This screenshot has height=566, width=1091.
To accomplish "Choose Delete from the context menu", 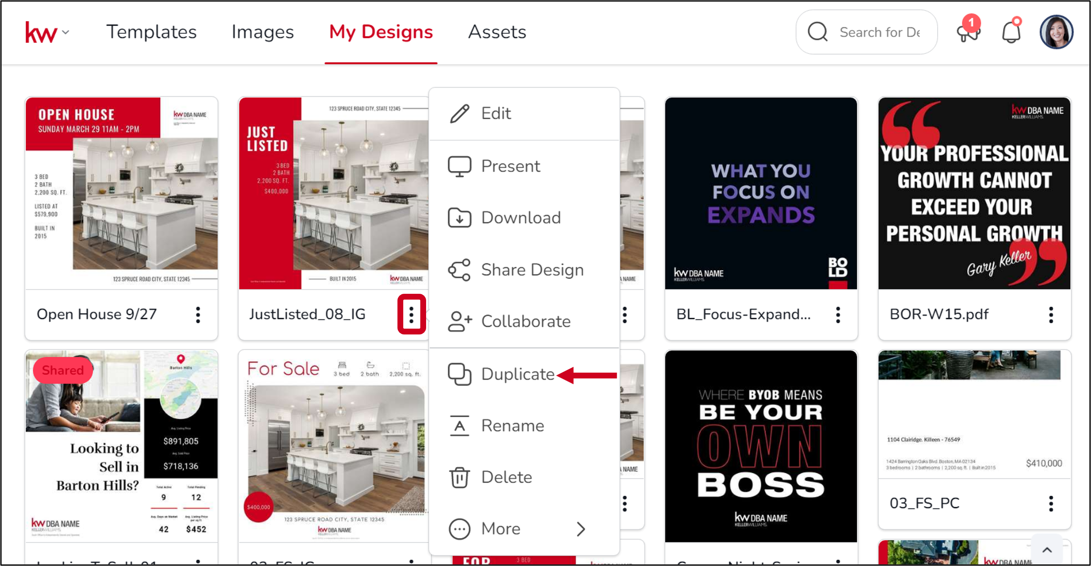I will point(524,477).
